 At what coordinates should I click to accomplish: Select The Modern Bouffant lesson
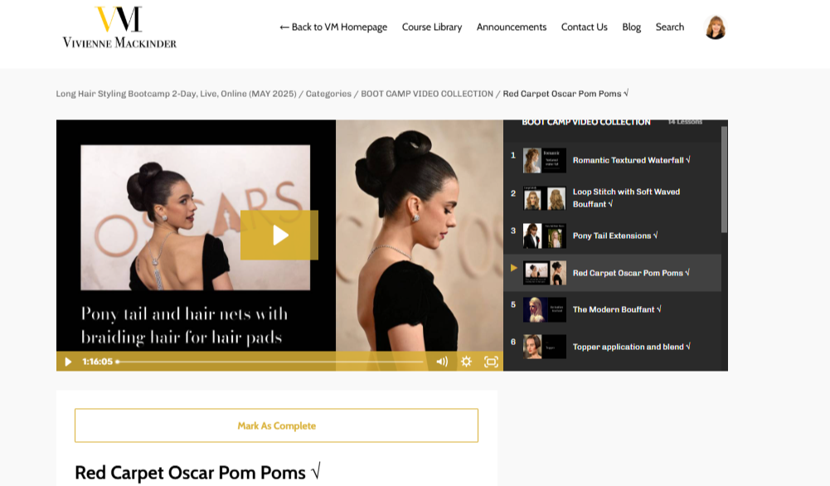click(613, 309)
